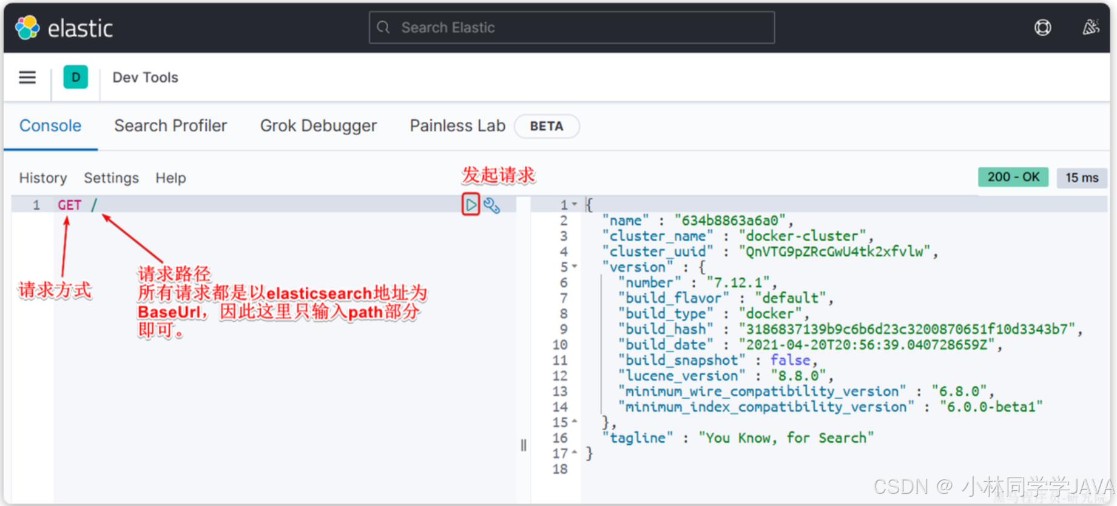Switch to the Search Profiler tab
This screenshot has height=506, width=1117.
tap(170, 125)
